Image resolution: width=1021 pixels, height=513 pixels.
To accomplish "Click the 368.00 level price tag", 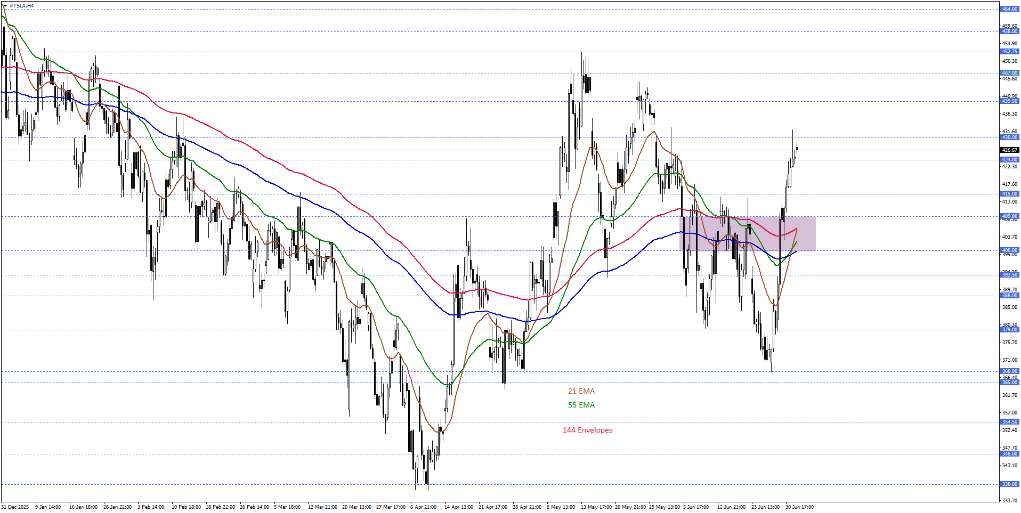I will coord(1009,371).
